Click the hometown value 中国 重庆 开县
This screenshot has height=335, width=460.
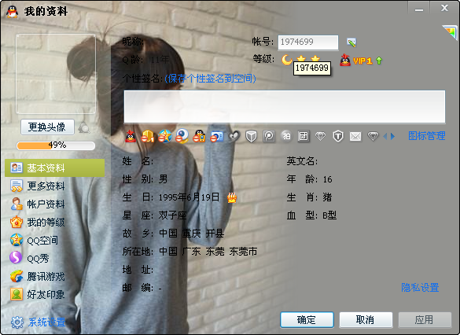click(x=192, y=234)
